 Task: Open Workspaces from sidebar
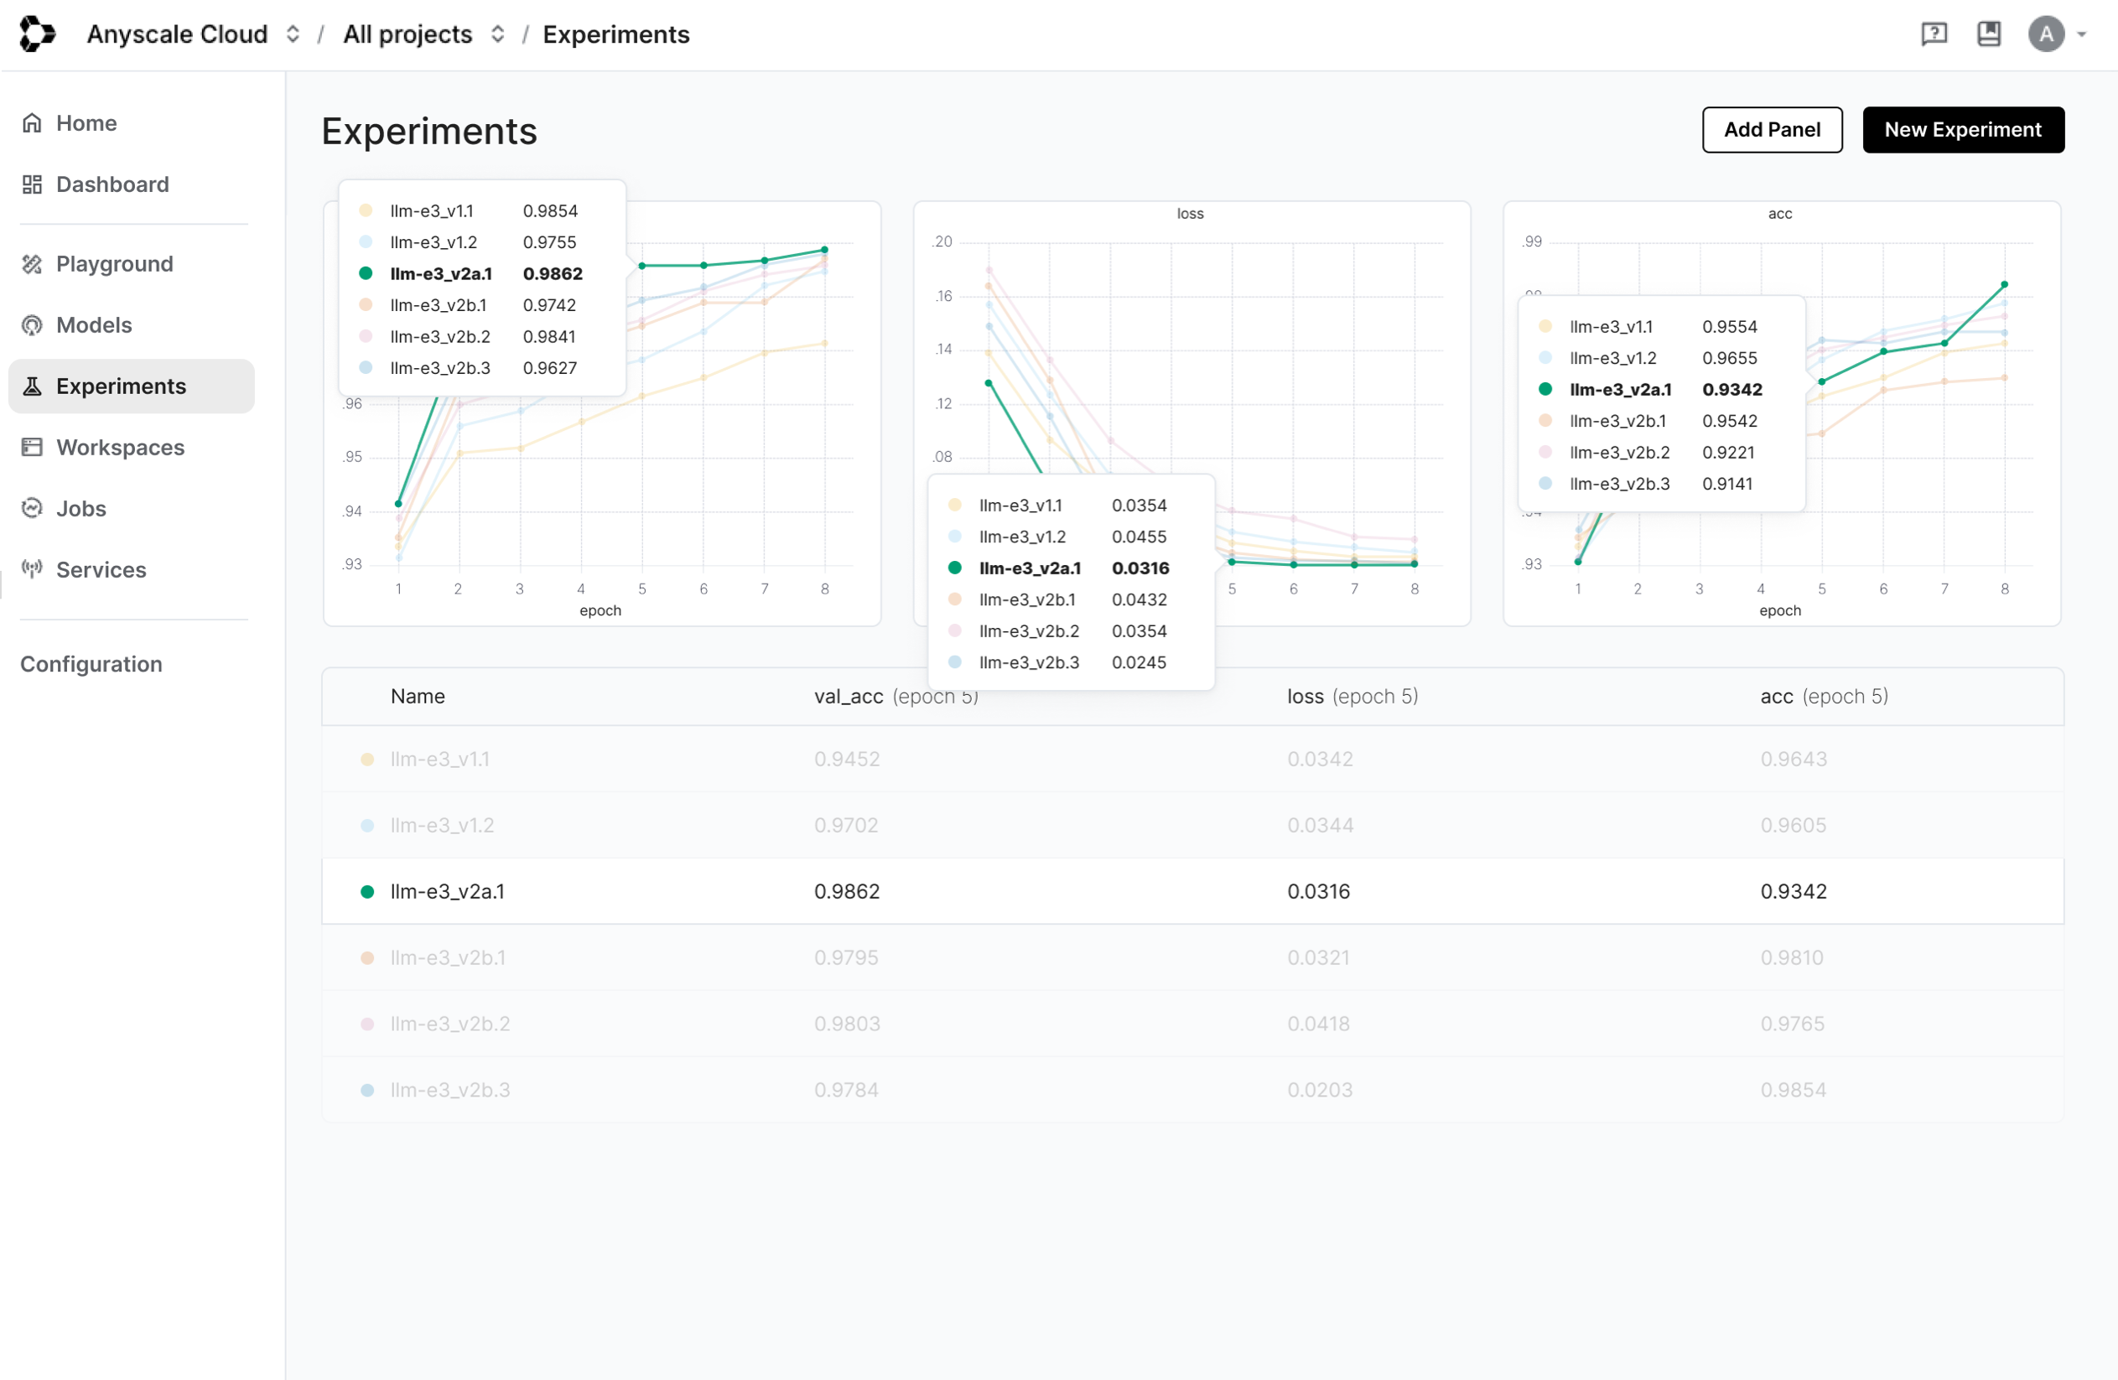click(120, 447)
